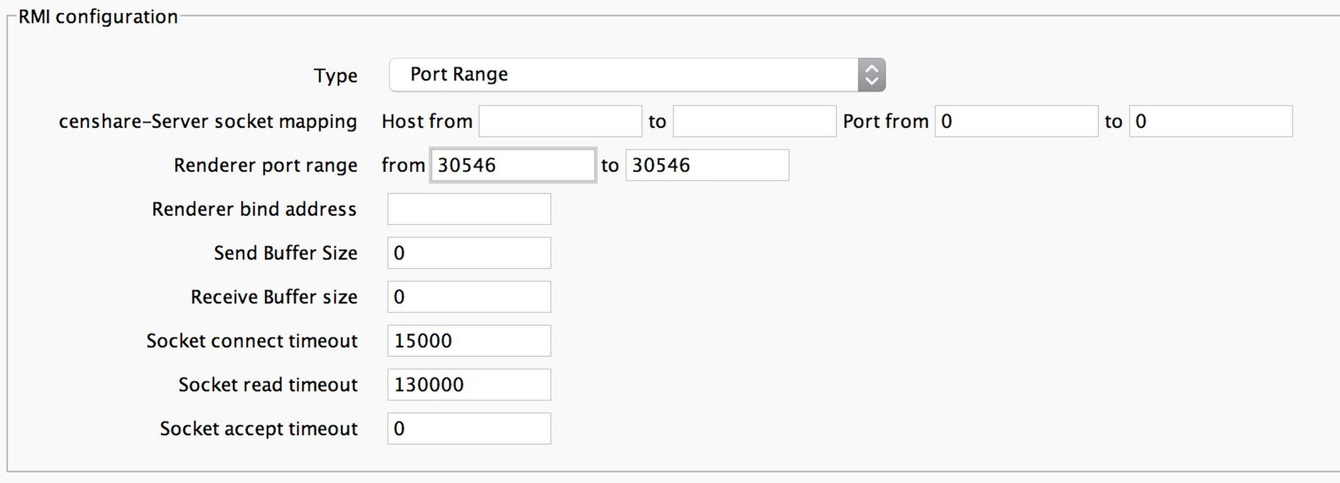This screenshot has height=483, width=1340.
Task: Select the Port from field containing 0
Action: coord(1016,121)
